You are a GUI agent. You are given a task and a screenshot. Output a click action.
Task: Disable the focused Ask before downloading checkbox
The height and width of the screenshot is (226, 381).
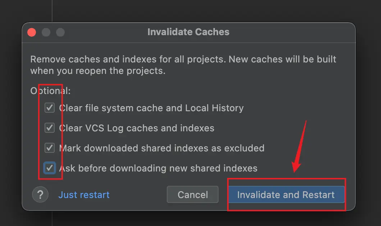[50, 168]
